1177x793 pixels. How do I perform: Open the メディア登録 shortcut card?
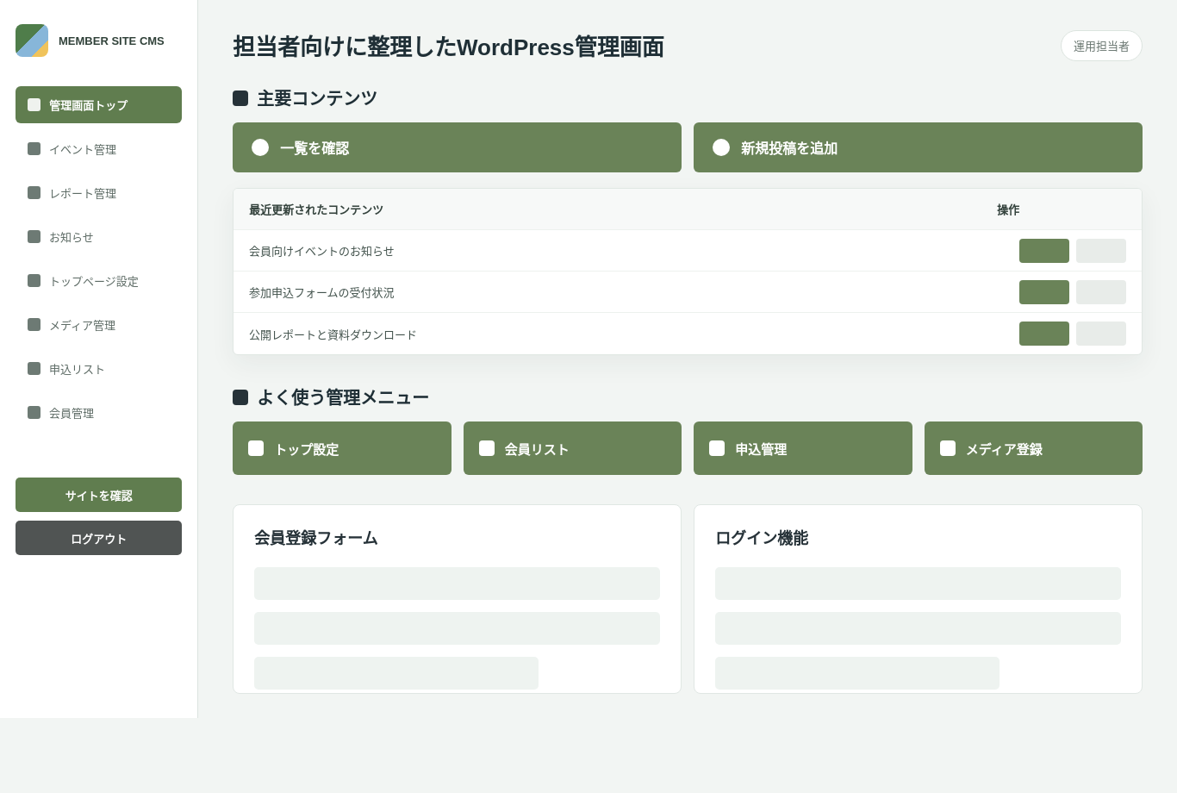[1033, 448]
